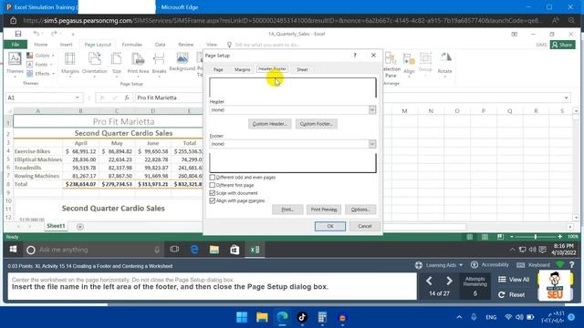Screen dimensions: 584x328
Task: Click View All in simulation panel
Action: pyautogui.click(x=514, y=280)
